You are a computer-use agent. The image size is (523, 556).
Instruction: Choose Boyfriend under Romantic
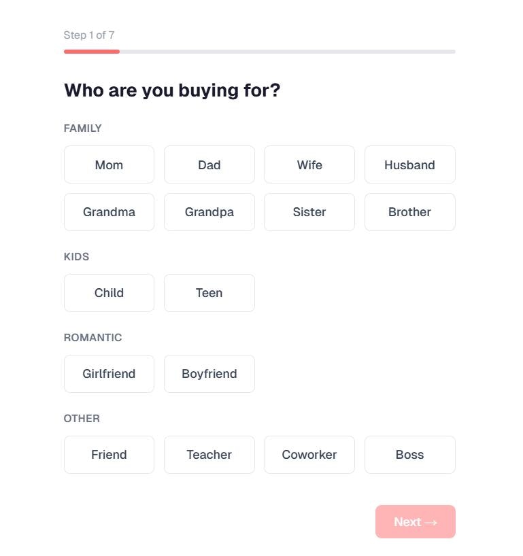209,374
